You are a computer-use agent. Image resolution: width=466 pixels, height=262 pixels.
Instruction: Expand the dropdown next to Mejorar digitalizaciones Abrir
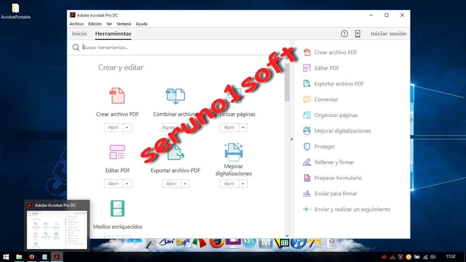(243, 184)
